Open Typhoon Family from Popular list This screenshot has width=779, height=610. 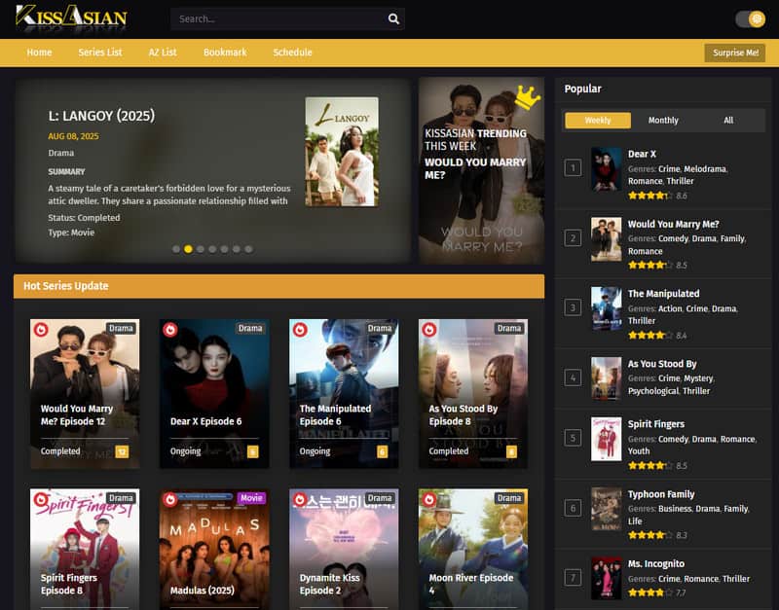coord(661,494)
